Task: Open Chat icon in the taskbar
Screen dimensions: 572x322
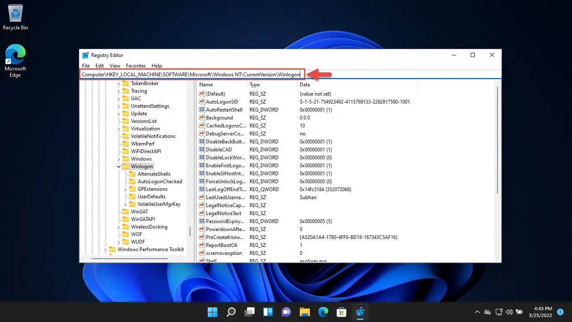Action: (286, 312)
